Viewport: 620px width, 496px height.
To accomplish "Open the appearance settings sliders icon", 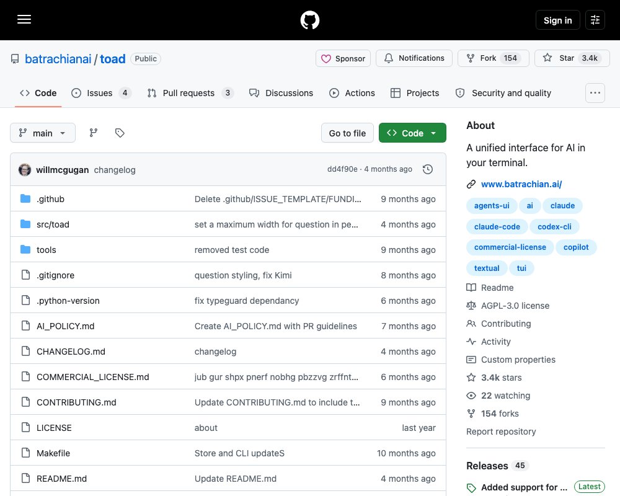I will (x=595, y=20).
